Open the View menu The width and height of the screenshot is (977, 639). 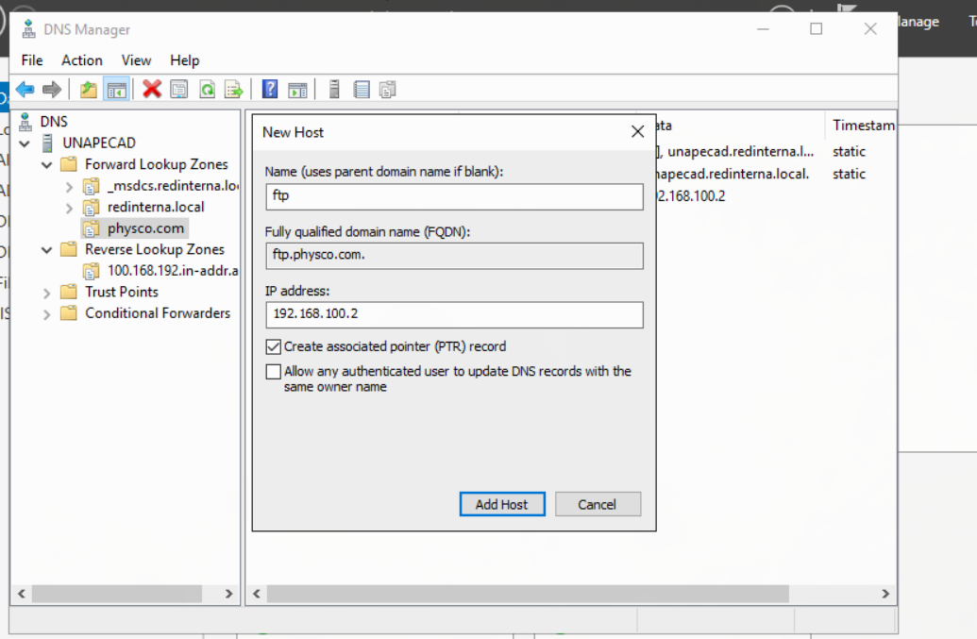click(x=136, y=60)
